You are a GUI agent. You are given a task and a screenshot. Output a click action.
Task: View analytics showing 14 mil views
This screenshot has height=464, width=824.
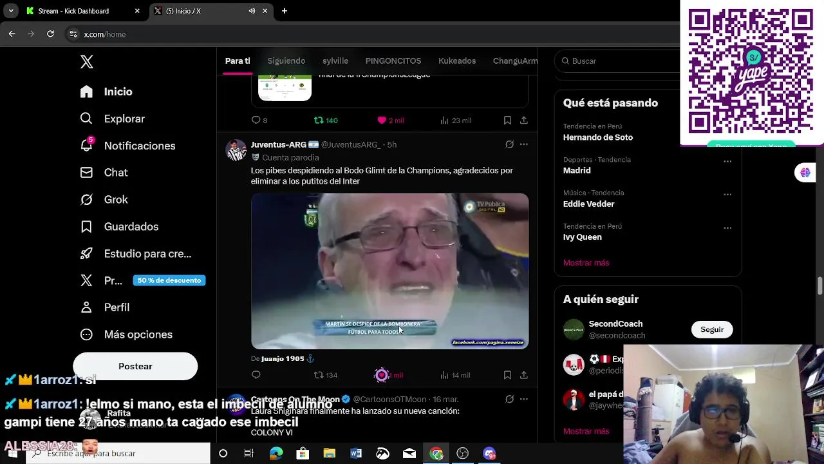pyautogui.click(x=455, y=375)
